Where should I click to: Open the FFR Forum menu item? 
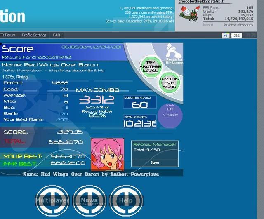[8, 35]
